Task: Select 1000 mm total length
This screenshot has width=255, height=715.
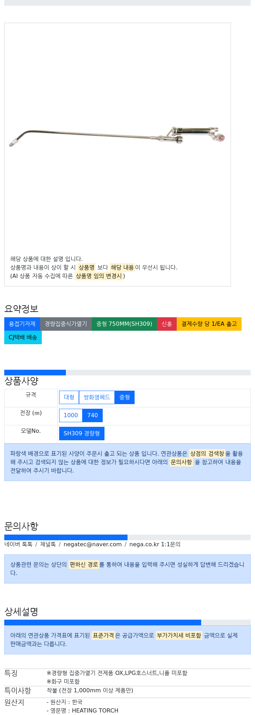Action: click(71, 415)
